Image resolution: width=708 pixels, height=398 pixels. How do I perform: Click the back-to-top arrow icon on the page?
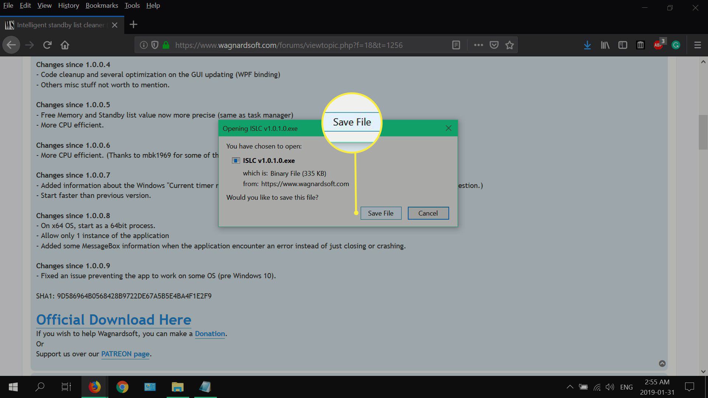(662, 363)
